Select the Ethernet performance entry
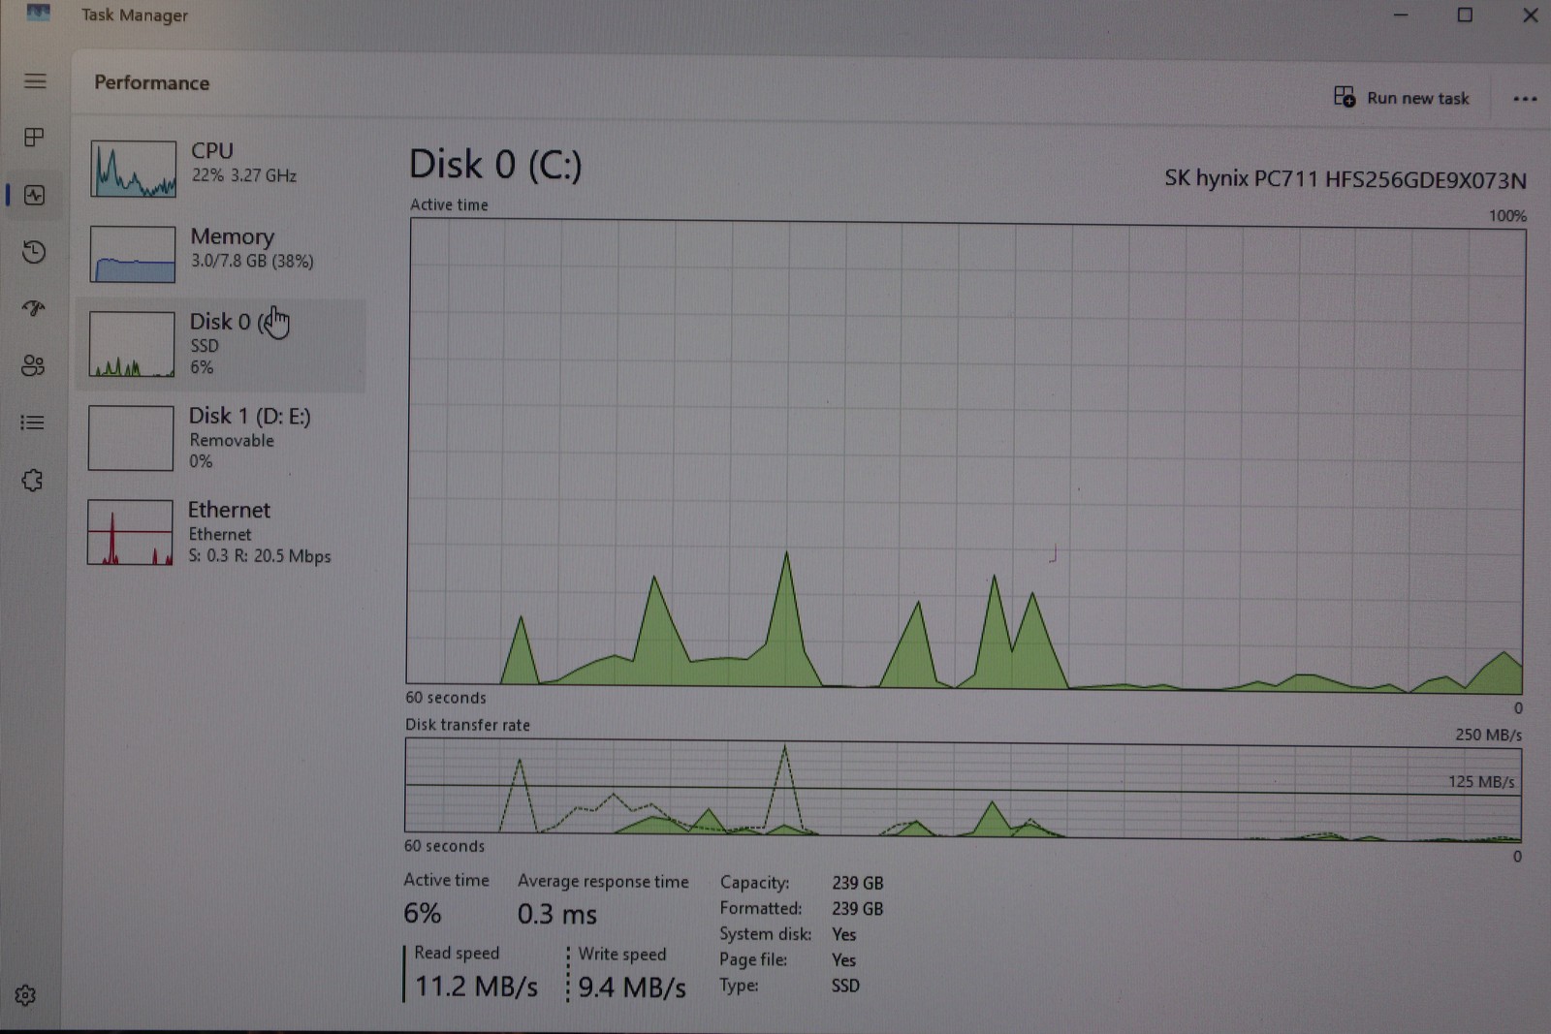1551x1034 pixels. click(221, 532)
